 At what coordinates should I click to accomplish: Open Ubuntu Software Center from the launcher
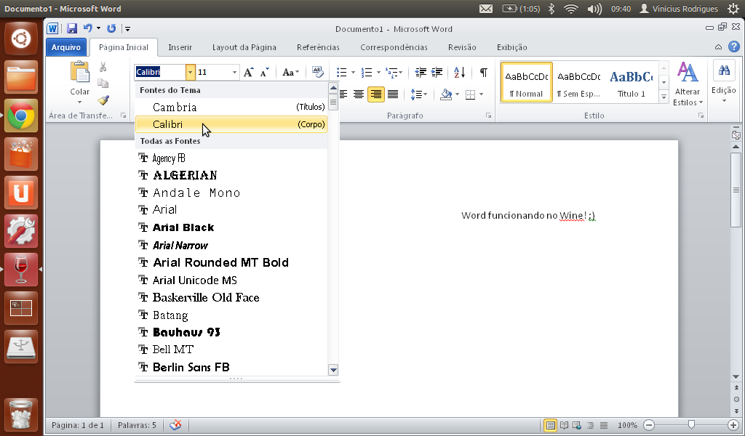(21, 154)
